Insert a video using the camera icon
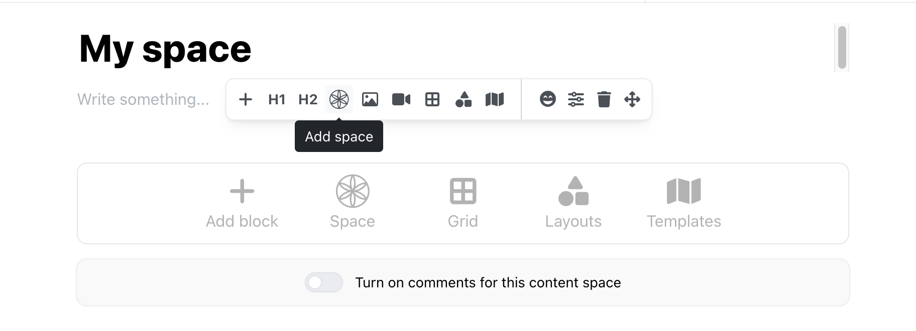The image size is (916, 331). click(x=401, y=99)
